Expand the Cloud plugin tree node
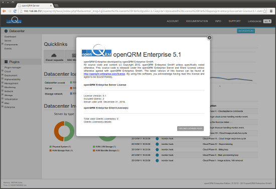The height and width of the screenshot is (189, 276). click(3, 71)
